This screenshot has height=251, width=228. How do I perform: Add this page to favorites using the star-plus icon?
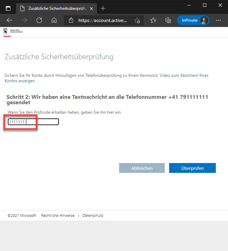137,20
